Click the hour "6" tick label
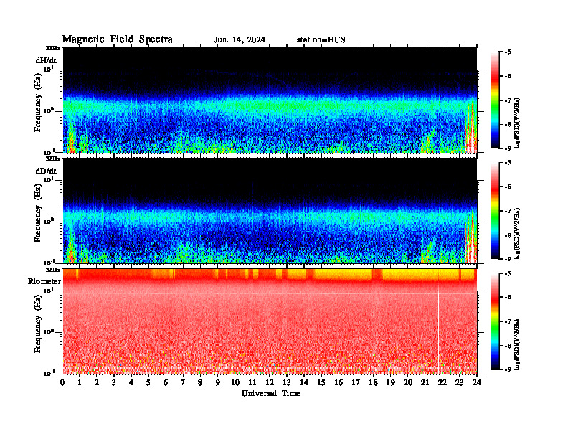Image resolution: width=568 pixels, height=439 pixels. [x=166, y=383]
